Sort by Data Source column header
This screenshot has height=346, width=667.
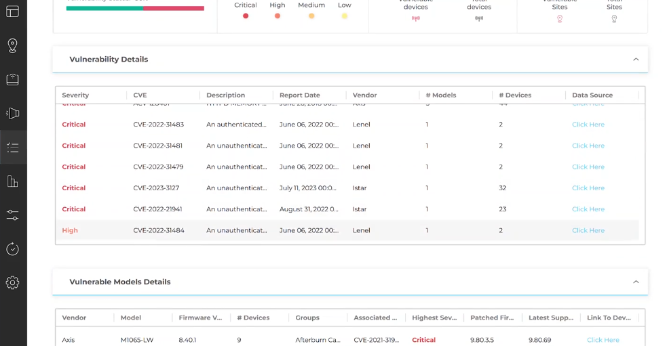[x=592, y=95]
